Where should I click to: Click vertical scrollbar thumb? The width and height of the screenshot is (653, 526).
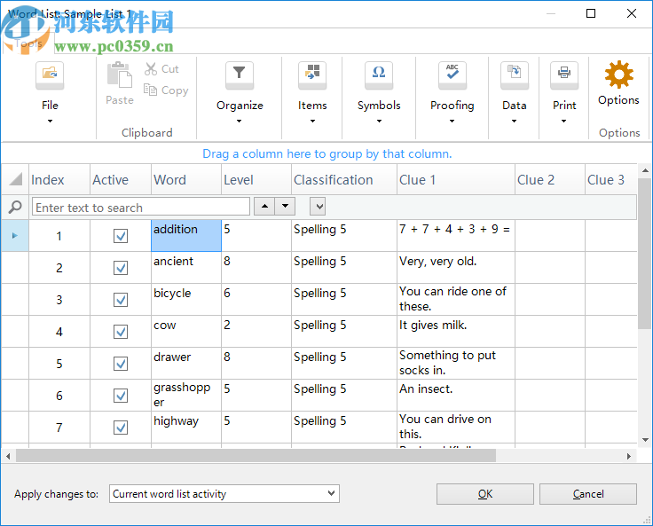click(x=645, y=253)
